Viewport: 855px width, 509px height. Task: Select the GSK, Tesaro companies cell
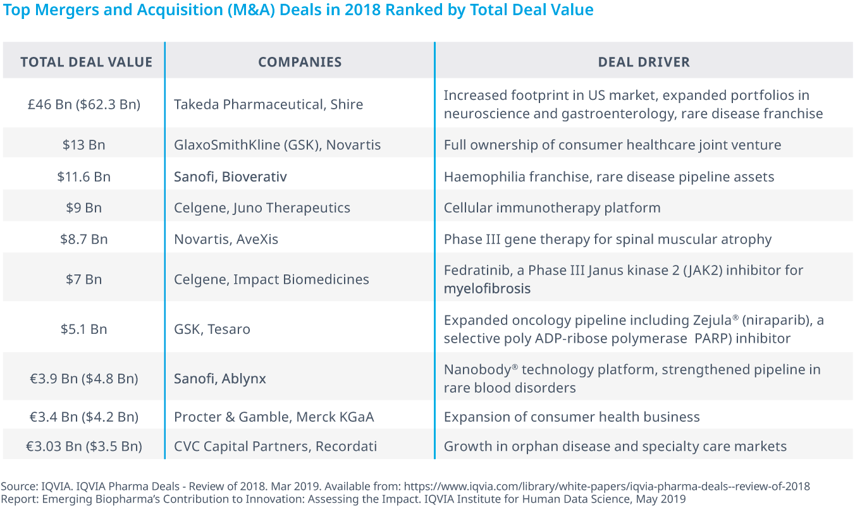[212, 329]
